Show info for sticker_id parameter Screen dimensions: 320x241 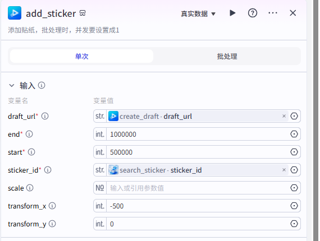pos(48,170)
